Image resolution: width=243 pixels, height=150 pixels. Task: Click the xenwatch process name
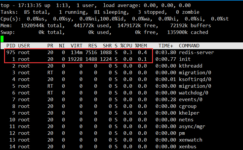[190, 140]
